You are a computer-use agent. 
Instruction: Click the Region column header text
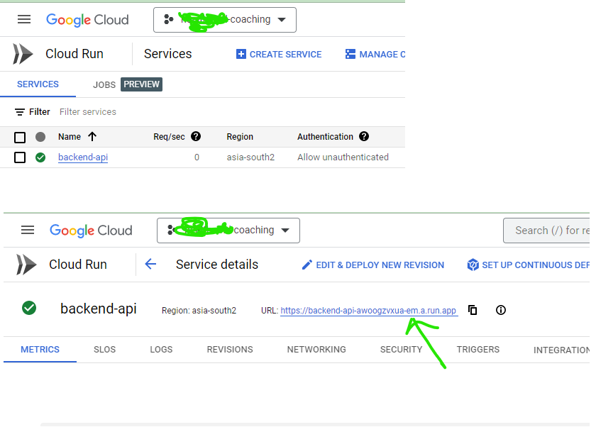click(240, 137)
